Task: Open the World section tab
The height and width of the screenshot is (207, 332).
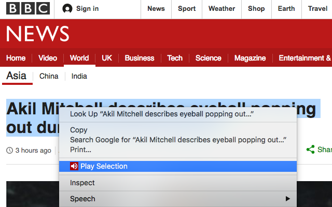Action: coord(79,58)
